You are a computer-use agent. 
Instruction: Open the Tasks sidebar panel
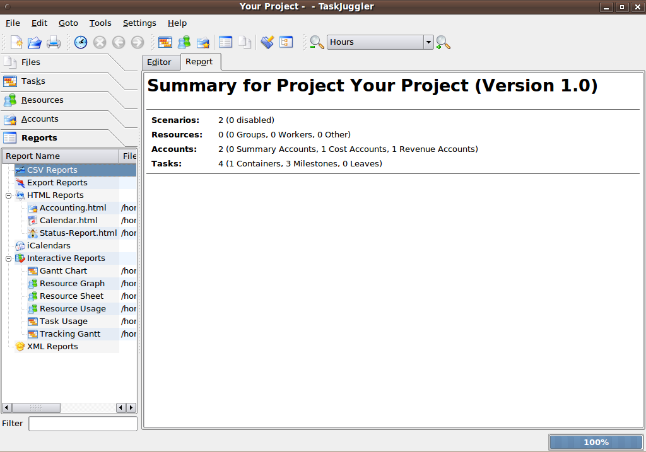pyautogui.click(x=33, y=81)
